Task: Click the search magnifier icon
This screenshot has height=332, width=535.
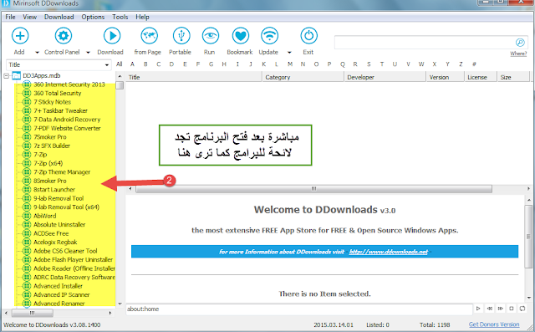Action: point(520,43)
